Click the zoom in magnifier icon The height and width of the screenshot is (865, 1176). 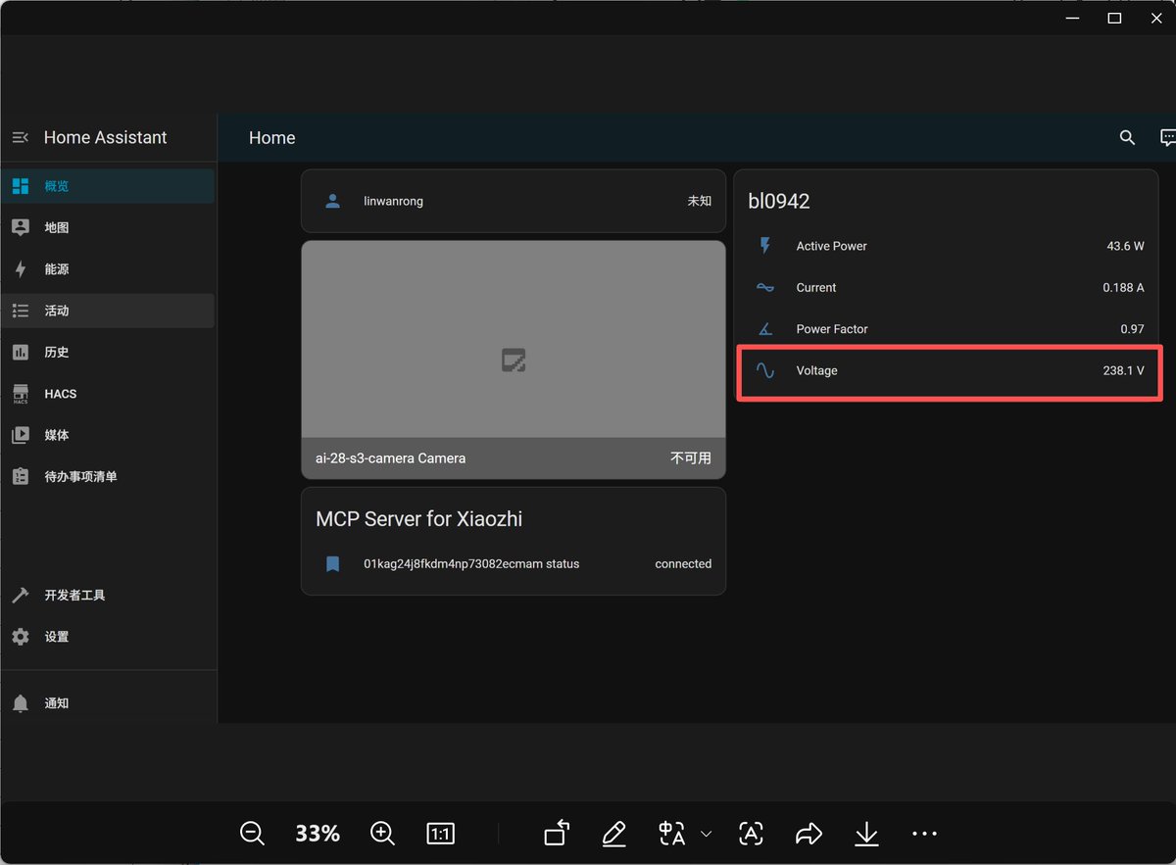pos(382,834)
